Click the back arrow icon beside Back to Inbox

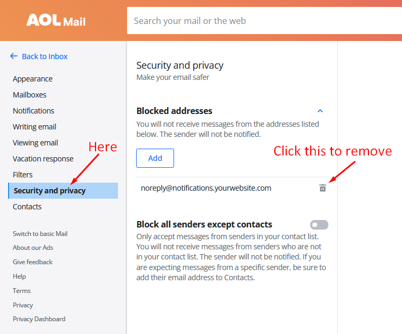[13, 56]
